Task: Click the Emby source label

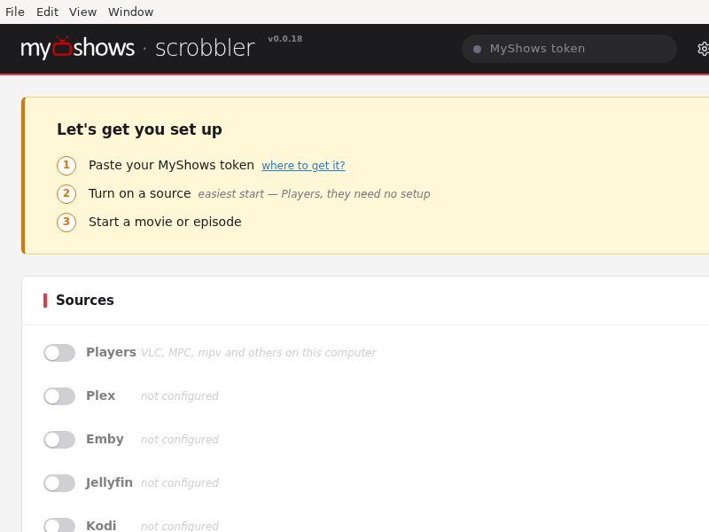Action: tap(105, 439)
